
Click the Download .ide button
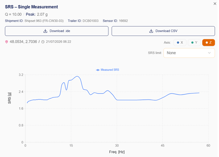point(57,31)
